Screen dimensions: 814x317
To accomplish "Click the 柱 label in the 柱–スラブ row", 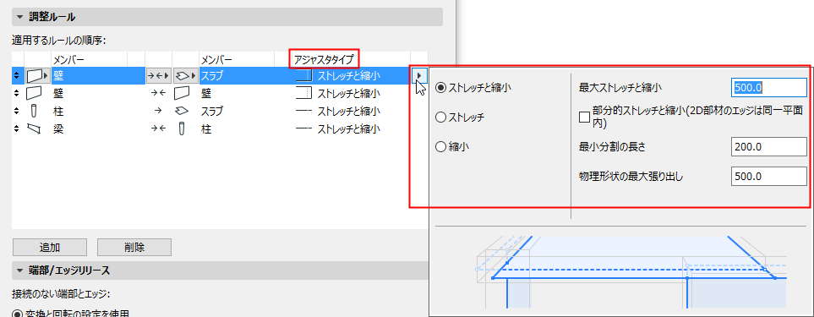I will click(57, 111).
